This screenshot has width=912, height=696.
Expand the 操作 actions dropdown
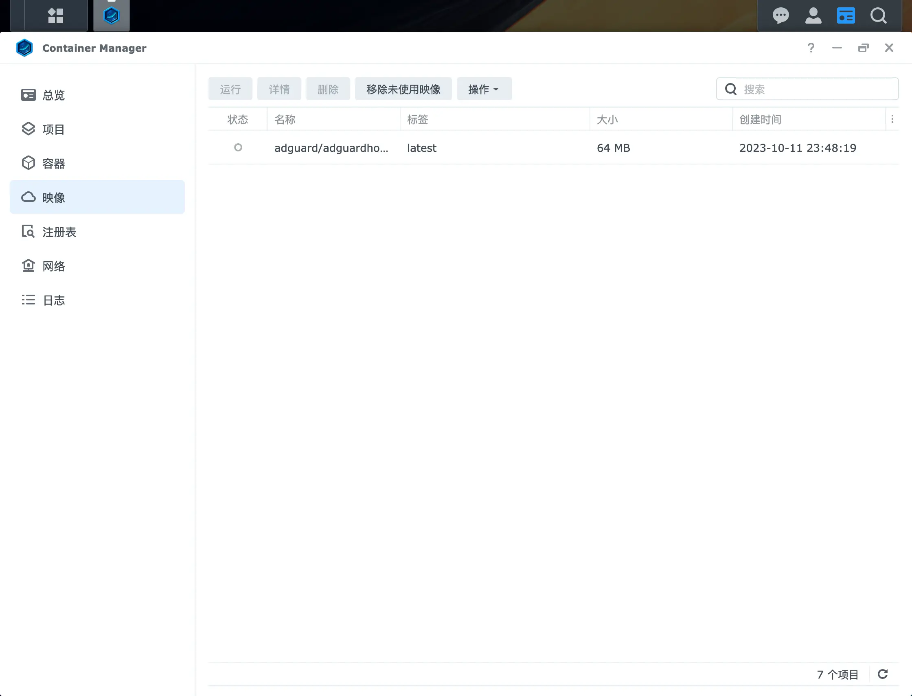point(484,89)
